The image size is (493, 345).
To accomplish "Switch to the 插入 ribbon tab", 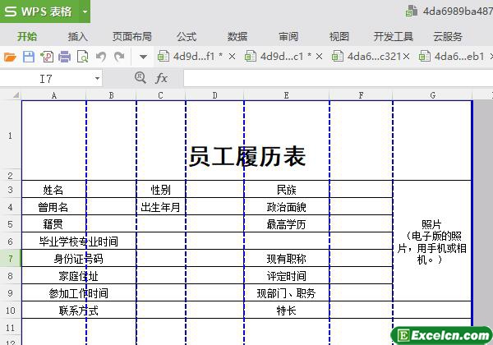I will tap(78, 37).
